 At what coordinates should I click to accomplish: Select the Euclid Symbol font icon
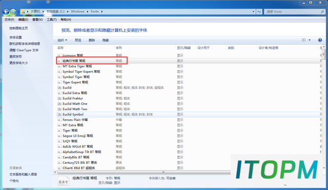coord(59,114)
